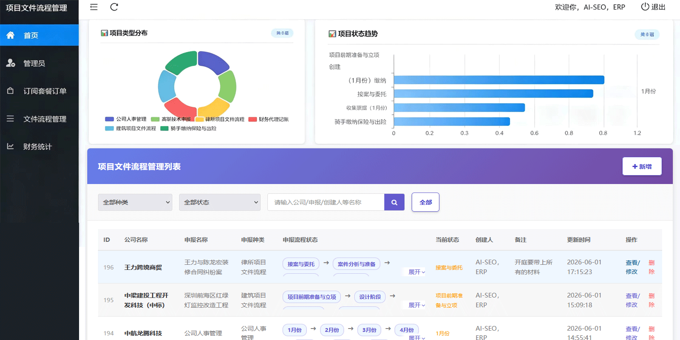Screen dimensions: 680x340
Task: Focus the company name search field
Action: click(326, 202)
